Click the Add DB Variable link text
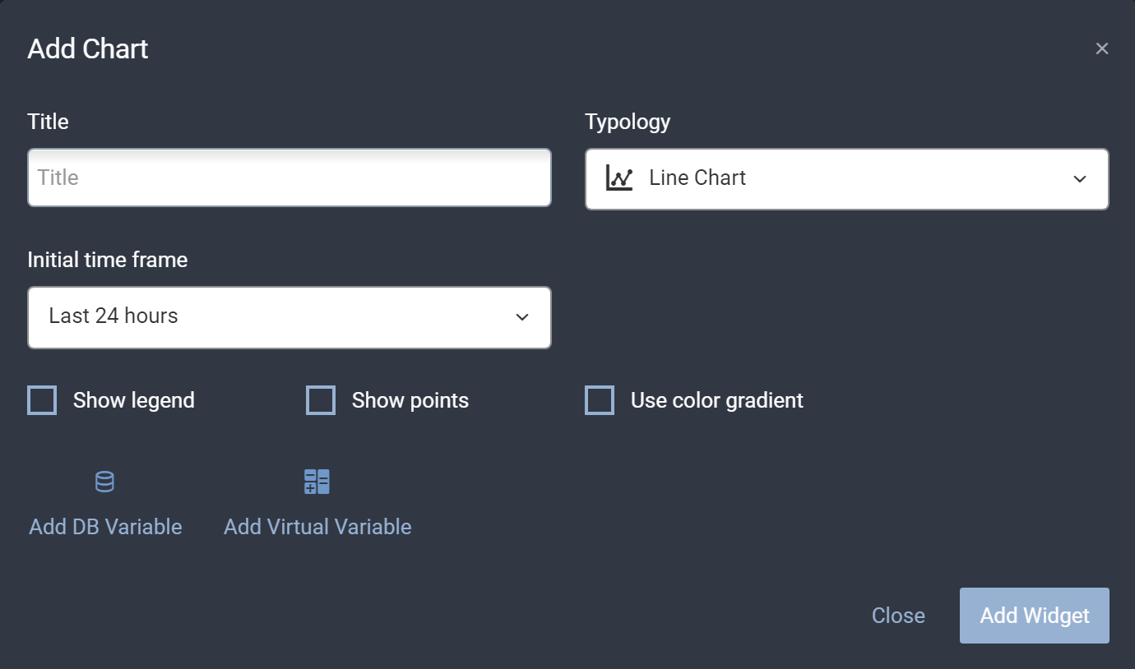 (105, 527)
